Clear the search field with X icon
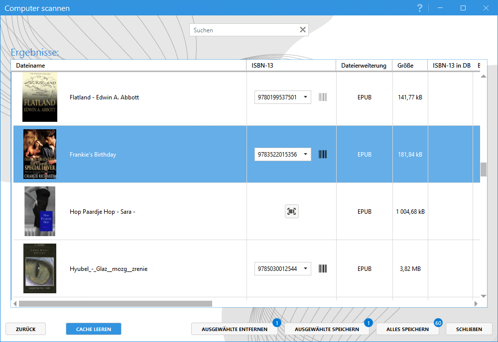 tap(302, 30)
